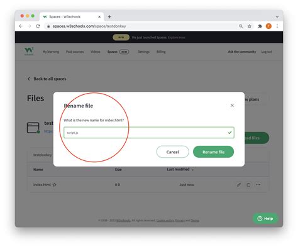Image resolution: width=298 pixels, height=247 pixels.
Task: Click the new file name input field
Action: tap(149, 133)
